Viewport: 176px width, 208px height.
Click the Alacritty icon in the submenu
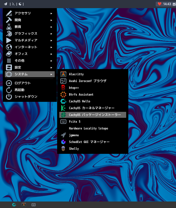[x=63, y=74]
